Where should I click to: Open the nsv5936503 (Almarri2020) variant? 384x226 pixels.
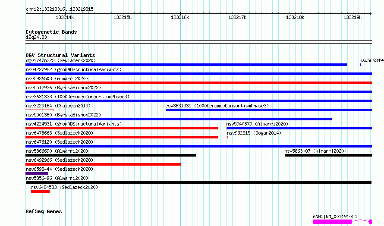(x=57, y=78)
